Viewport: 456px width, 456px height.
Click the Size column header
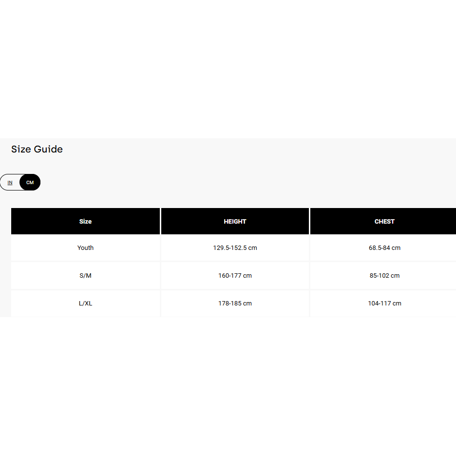[85, 221]
